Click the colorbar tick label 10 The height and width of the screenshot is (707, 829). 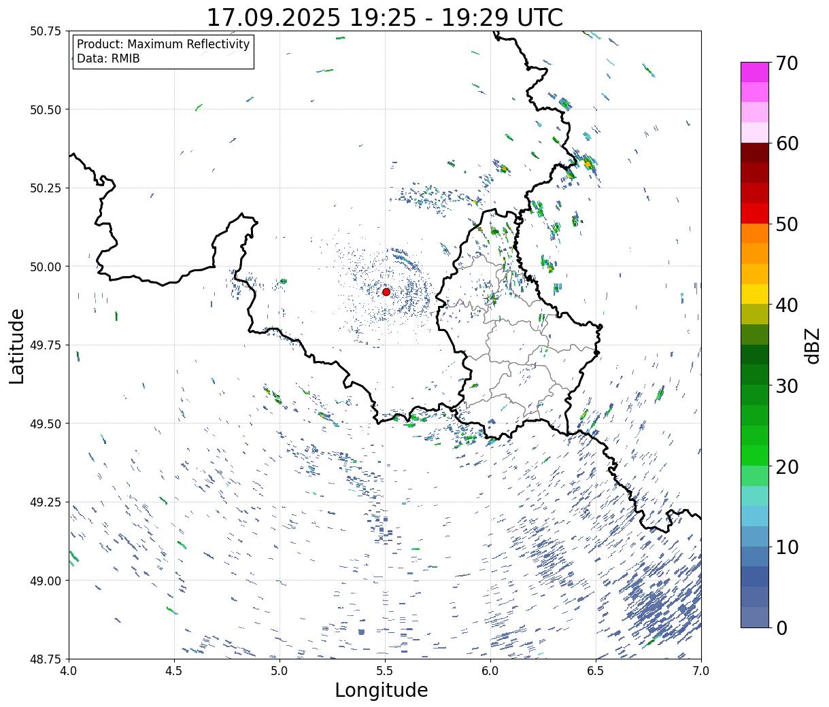(786, 547)
